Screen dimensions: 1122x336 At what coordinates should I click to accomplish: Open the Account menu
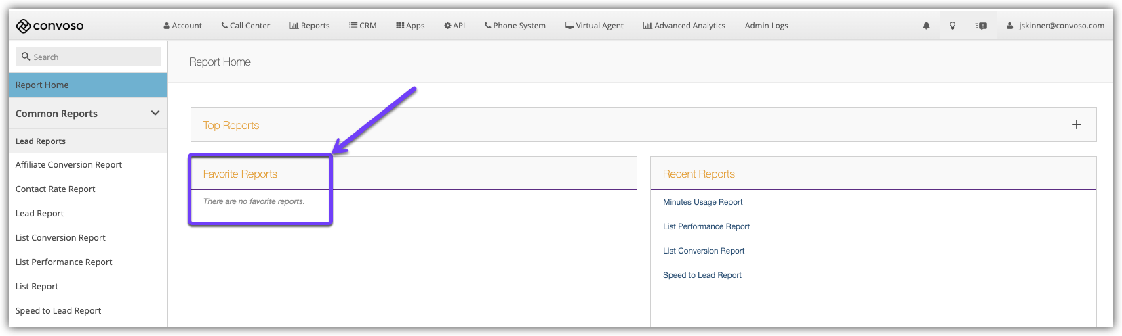pos(183,26)
